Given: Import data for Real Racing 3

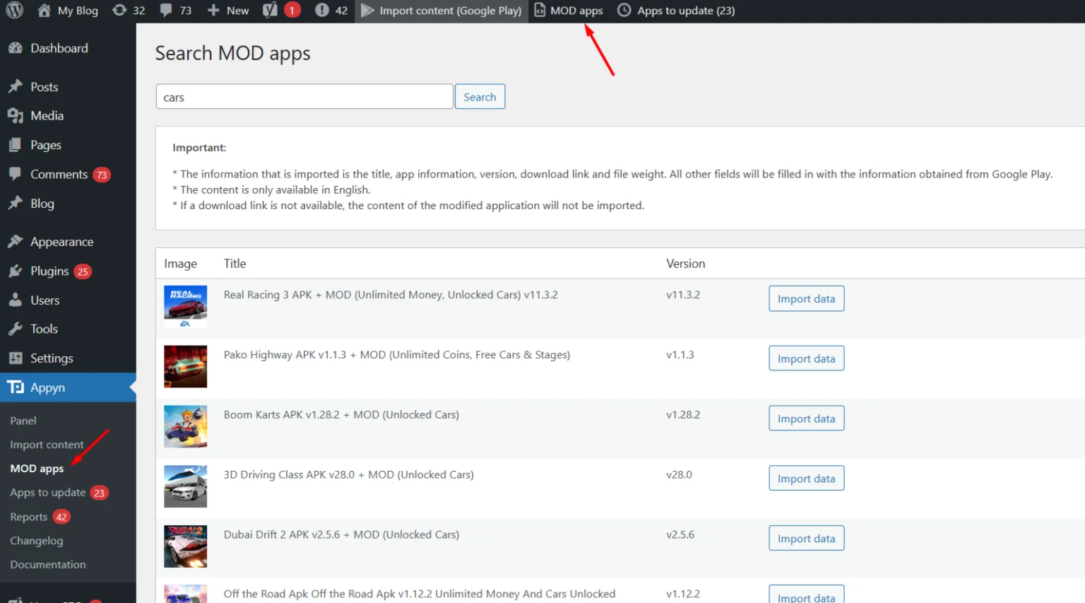Looking at the screenshot, I should pos(806,299).
